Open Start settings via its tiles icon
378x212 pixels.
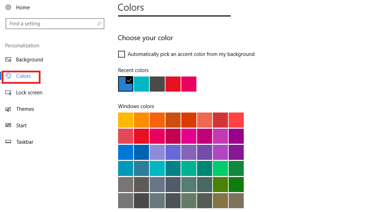pyautogui.click(x=8, y=125)
